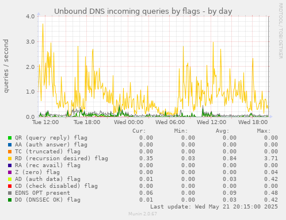Click the 'AD (auth data) flag' legend label
Viewport: 286px width, 220px height.
click(x=48, y=179)
